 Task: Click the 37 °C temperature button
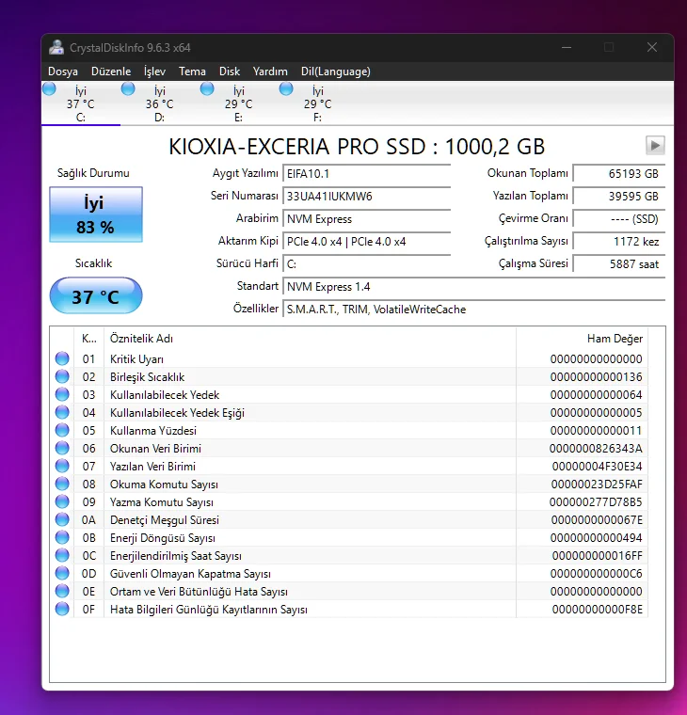[96, 296]
